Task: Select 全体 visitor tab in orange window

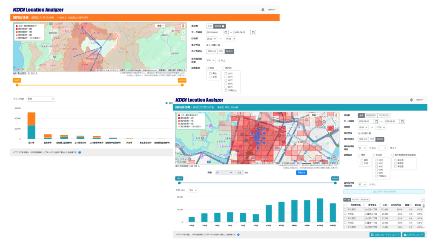Action: (209, 26)
